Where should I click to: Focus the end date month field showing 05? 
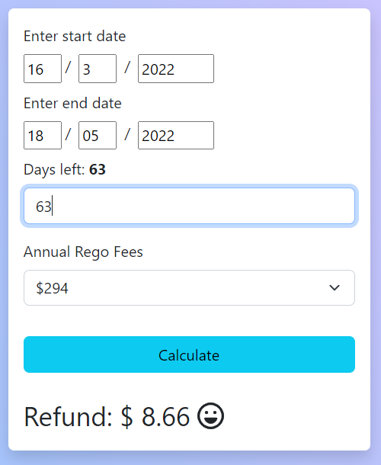[x=98, y=135]
